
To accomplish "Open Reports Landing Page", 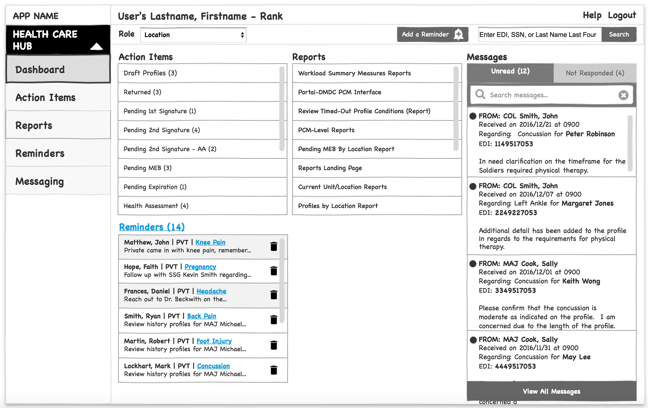I will [377, 168].
